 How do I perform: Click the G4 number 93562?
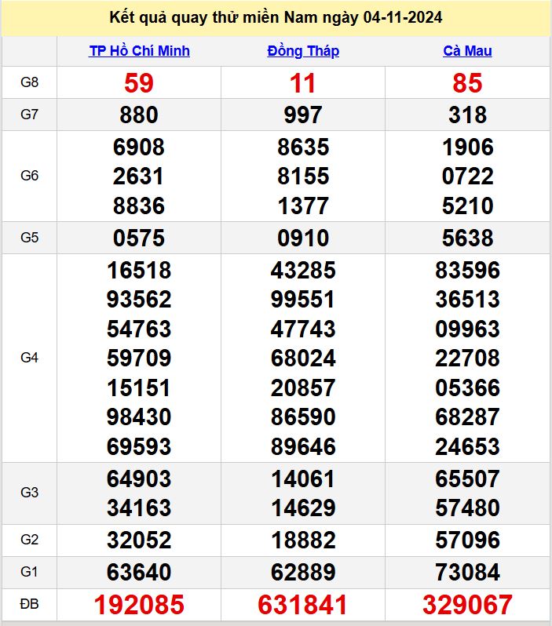139,300
